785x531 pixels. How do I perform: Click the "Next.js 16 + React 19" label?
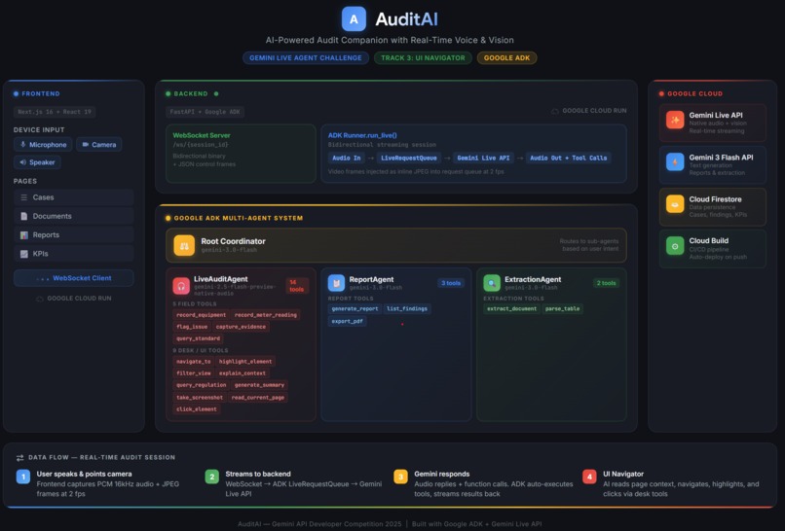pyautogui.click(x=55, y=112)
